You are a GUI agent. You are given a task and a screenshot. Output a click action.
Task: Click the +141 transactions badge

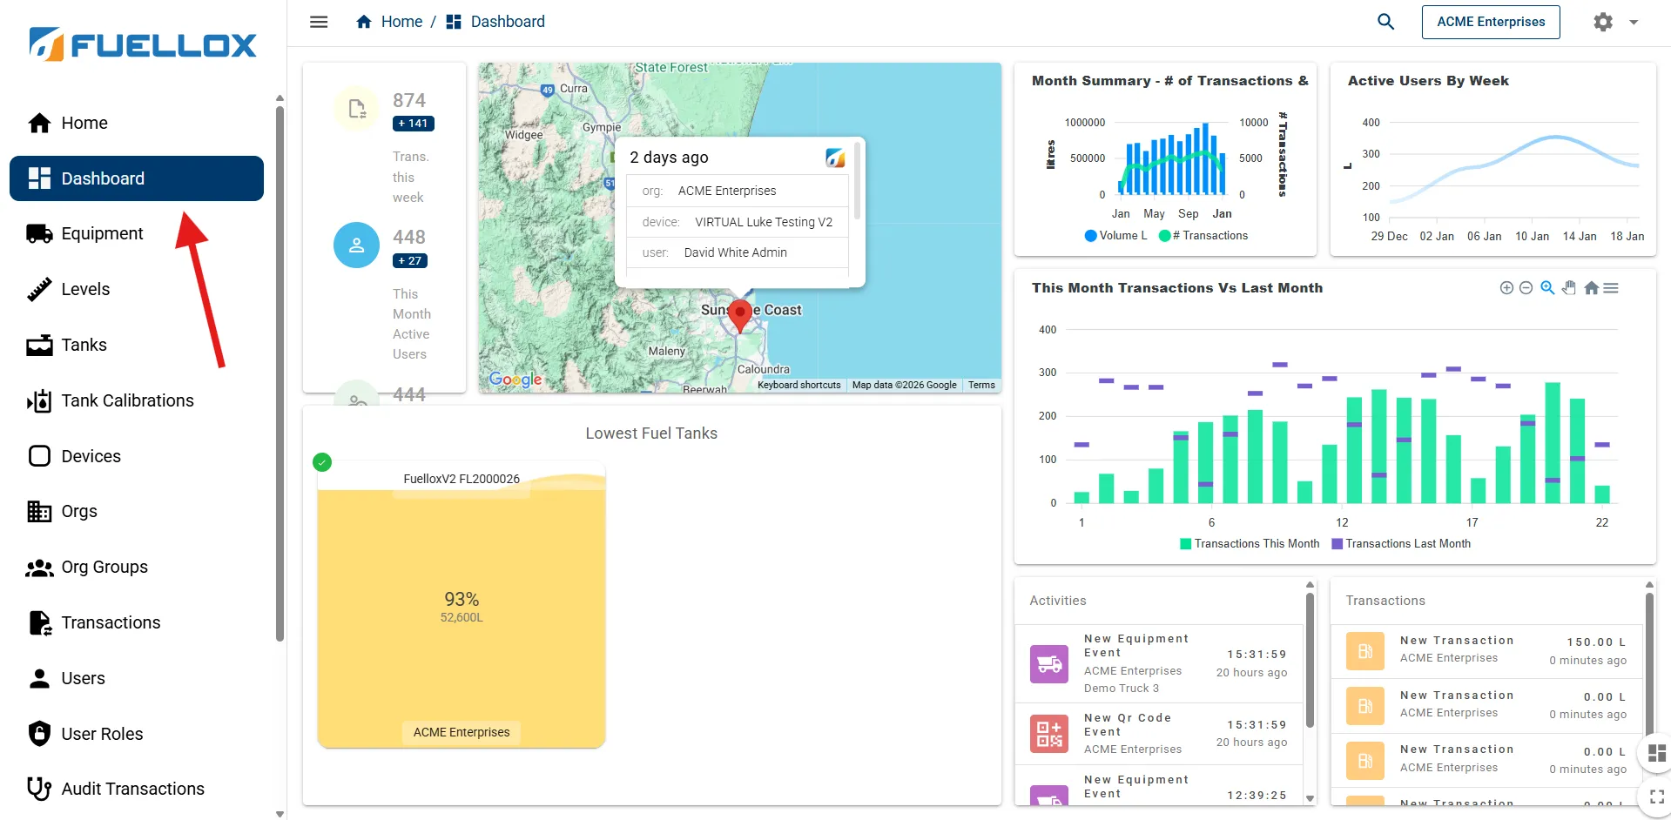(413, 124)
